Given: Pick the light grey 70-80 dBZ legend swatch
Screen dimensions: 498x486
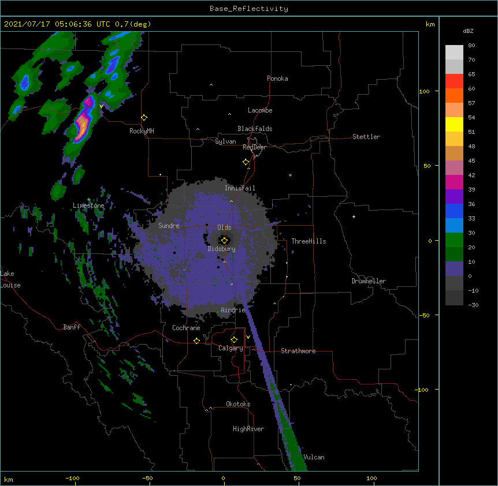Looking at the screenshot, I should tap(454, 53).
